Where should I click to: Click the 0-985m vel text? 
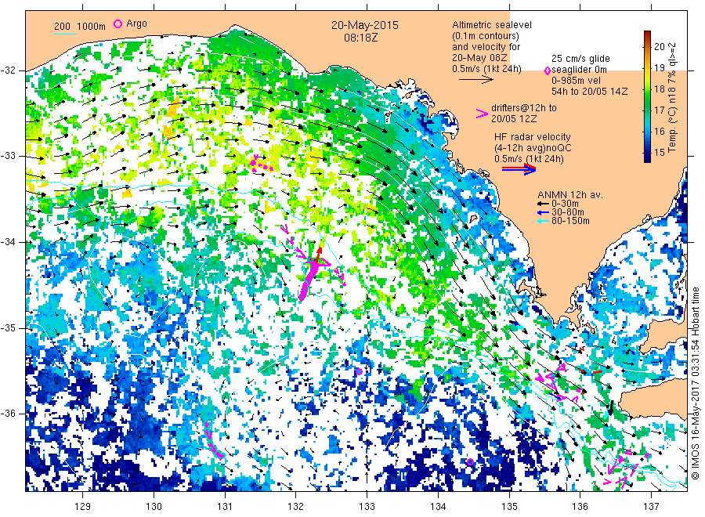click(577, 81)
